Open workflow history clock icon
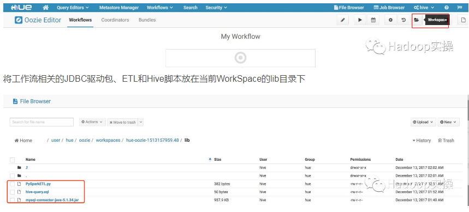 (x=403, y=20)
